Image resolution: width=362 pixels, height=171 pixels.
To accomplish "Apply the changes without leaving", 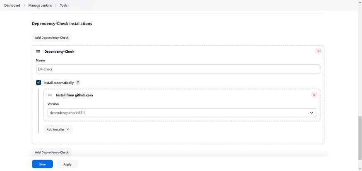I will point(67,164).
